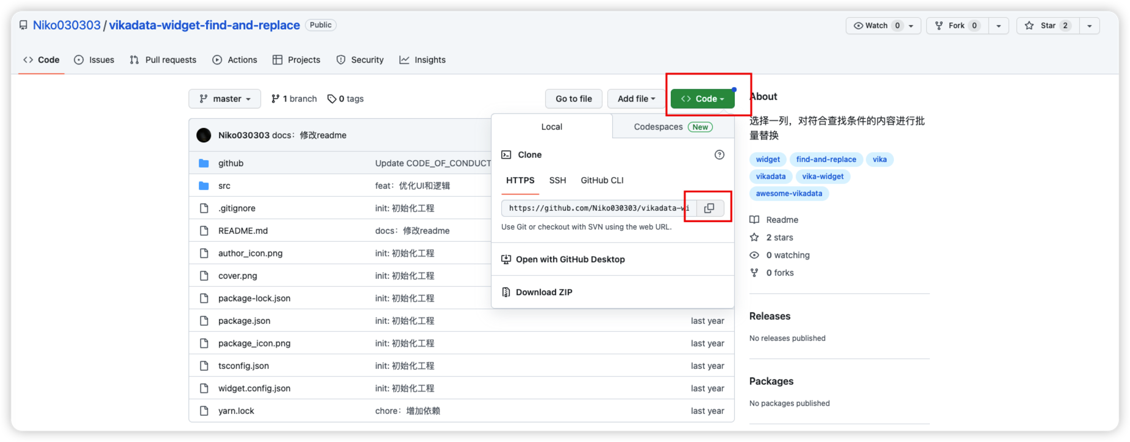1130x442 pixels.
Task: Click the file icon beside cover.png
Action: [x=204, y=276]
